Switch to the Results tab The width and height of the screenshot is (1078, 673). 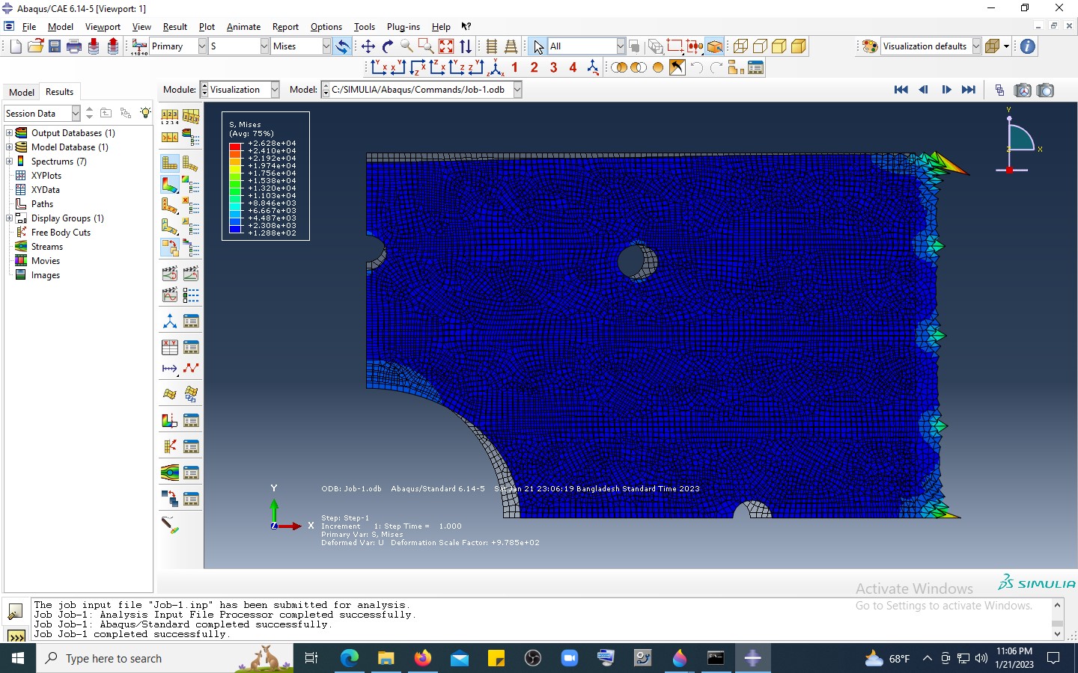point(59,92)
